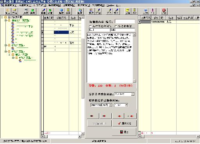
Task: Click the 人民 cell in the left grid
Action: point(73,32)
